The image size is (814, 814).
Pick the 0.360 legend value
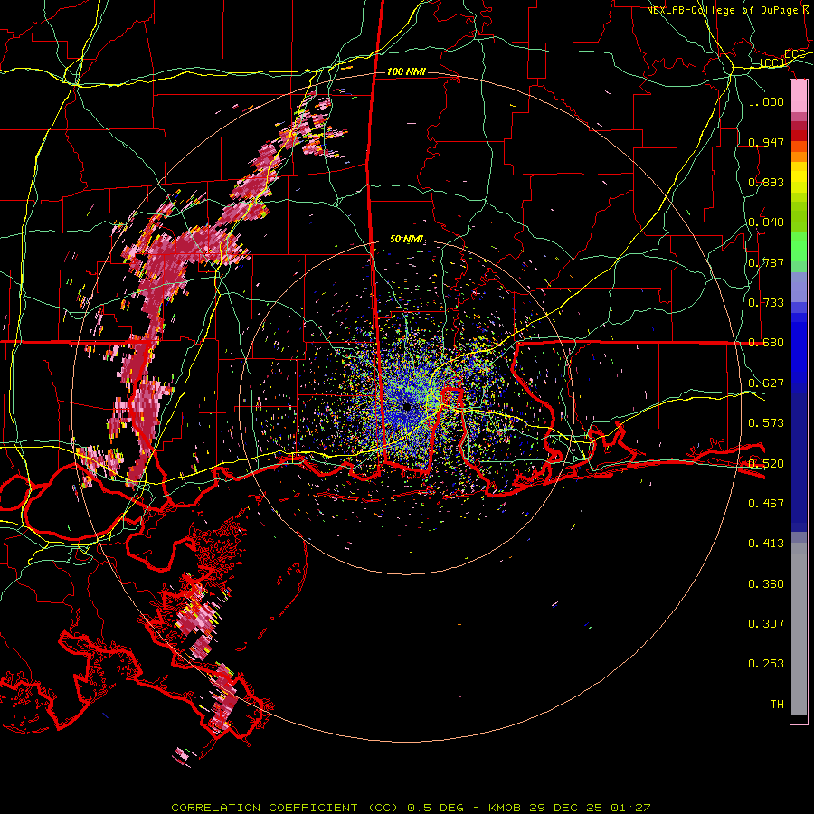coord(766,584)
